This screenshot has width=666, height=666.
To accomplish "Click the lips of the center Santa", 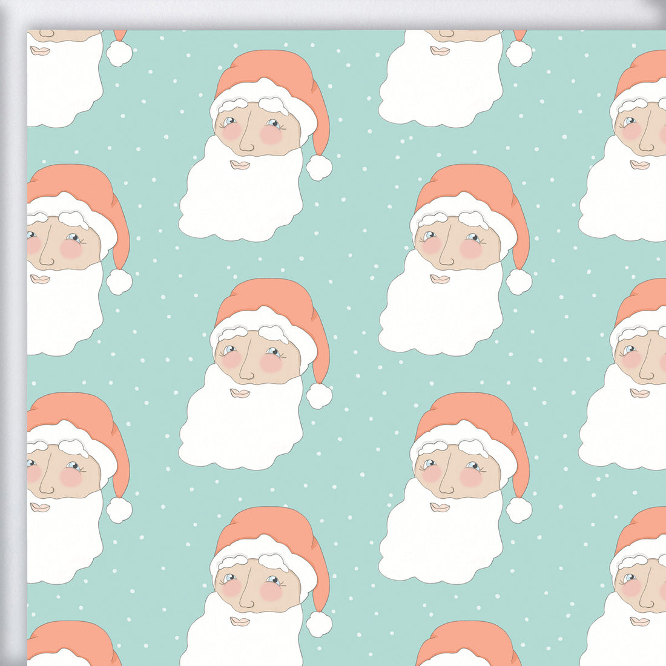I will click(x=240, y=393).
